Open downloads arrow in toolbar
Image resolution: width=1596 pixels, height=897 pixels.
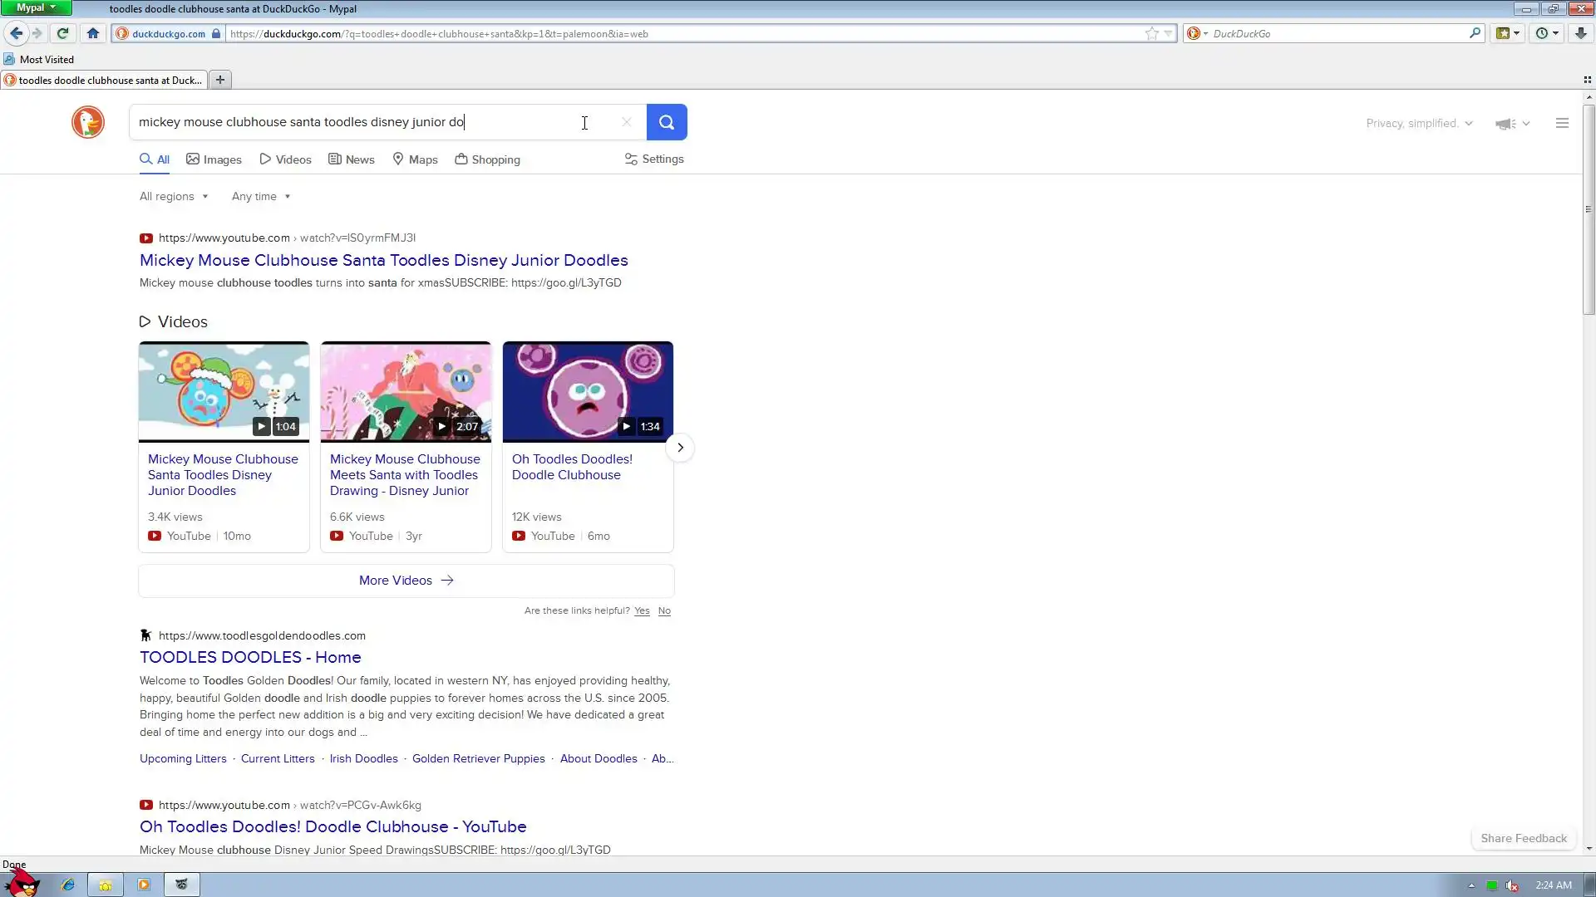(x=1580, y=33)
